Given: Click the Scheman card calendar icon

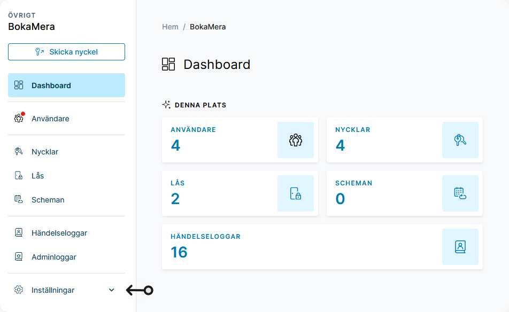Looking at the screenshot, I should [460, 193].
